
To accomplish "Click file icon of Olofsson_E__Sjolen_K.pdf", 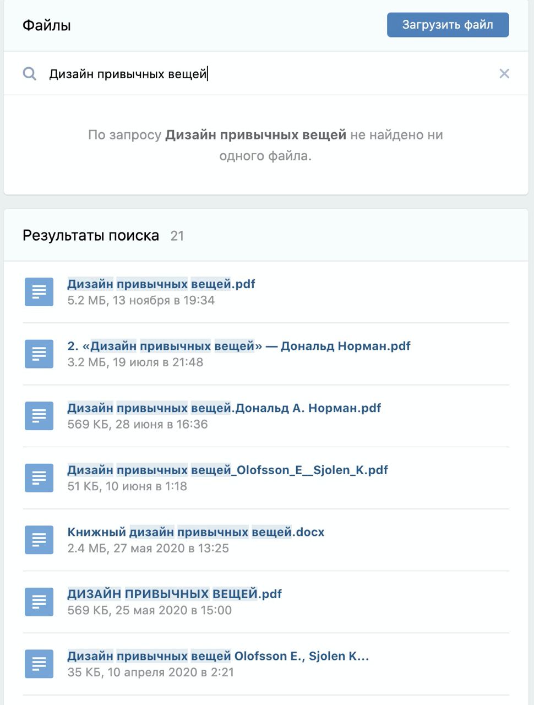I will (39, 478).
